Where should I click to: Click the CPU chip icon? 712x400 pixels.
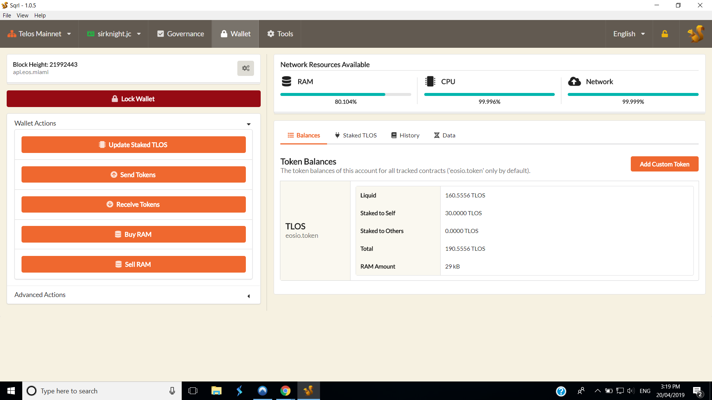pyautogui.click(x=430, y=81)
